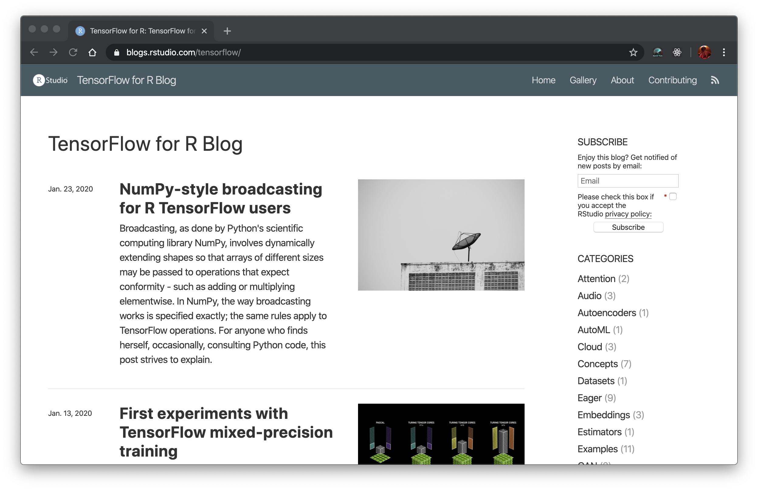Open Contributing in the navbar
The image size is (758, 490).
(672, 80)
